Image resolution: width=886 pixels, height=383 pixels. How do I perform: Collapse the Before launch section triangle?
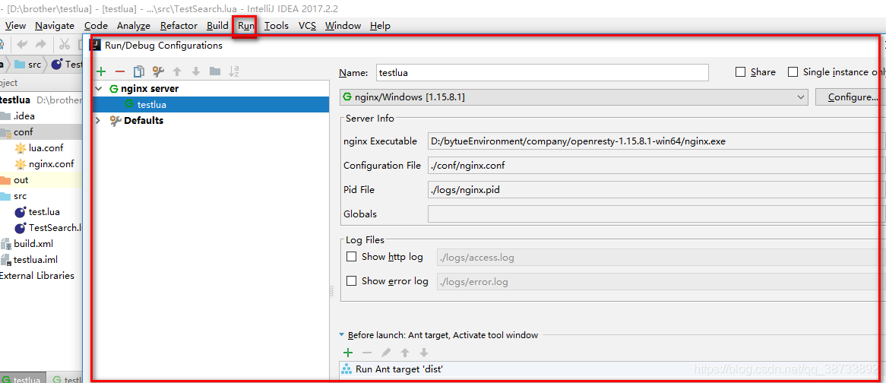(x=341, y=335)
